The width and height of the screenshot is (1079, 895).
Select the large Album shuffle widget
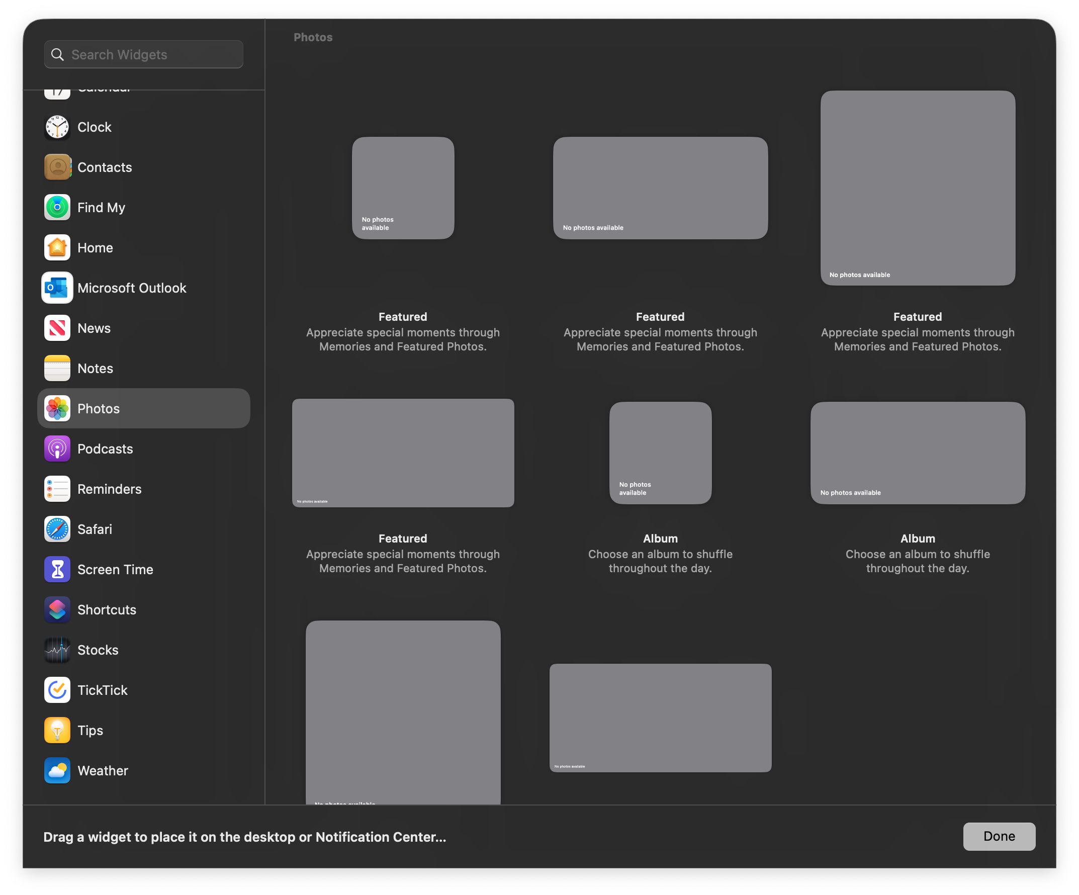(x=918, y=453)
